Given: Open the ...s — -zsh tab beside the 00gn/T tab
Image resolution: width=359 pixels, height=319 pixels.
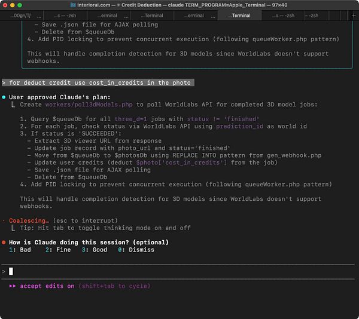Looking at the screenshot, I should 65,16.
